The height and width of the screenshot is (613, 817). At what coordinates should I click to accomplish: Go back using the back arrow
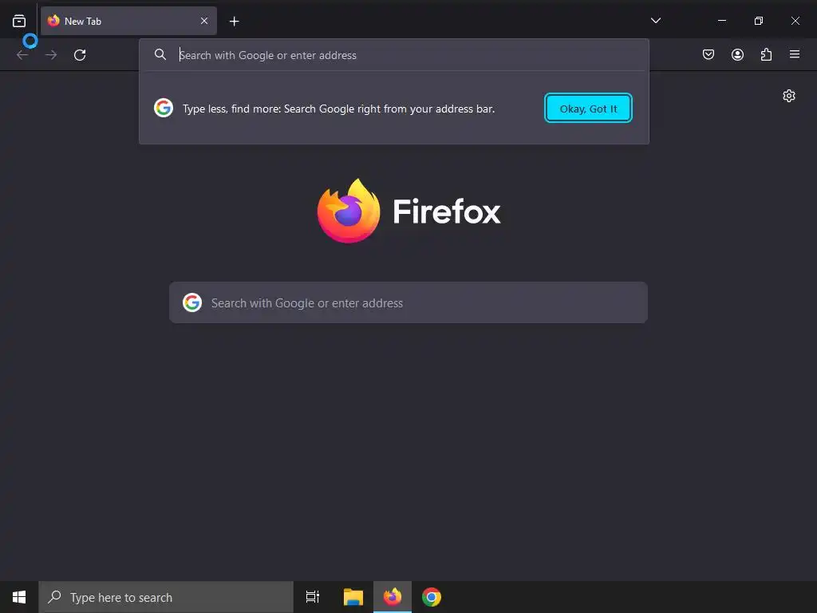click(x=22, y=55)
